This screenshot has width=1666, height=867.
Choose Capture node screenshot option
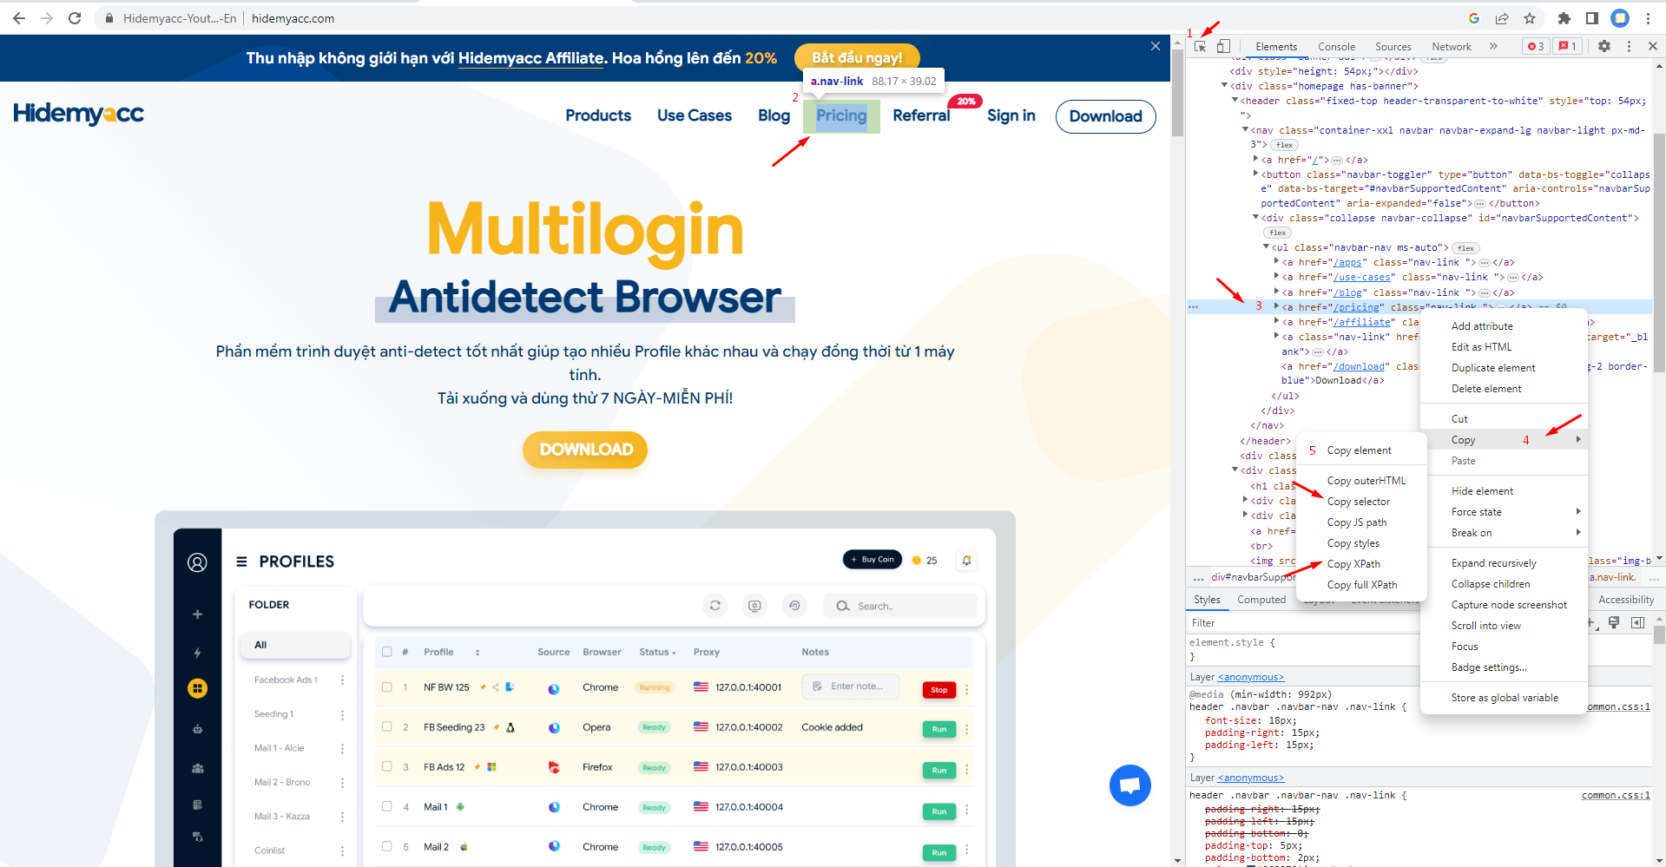tap(1509, 605)
